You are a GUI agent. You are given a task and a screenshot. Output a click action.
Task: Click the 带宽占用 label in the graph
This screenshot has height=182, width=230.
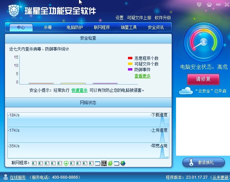pyautogui.click(x=159, y=146)
